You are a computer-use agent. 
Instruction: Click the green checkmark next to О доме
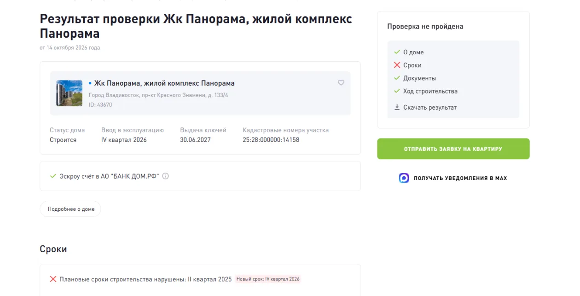pyautogui.click(x=397, y=52)
